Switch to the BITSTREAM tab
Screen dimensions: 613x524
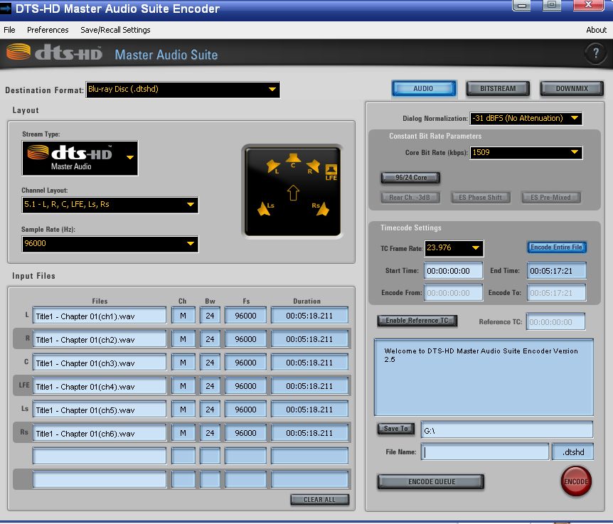click(498, 88)
